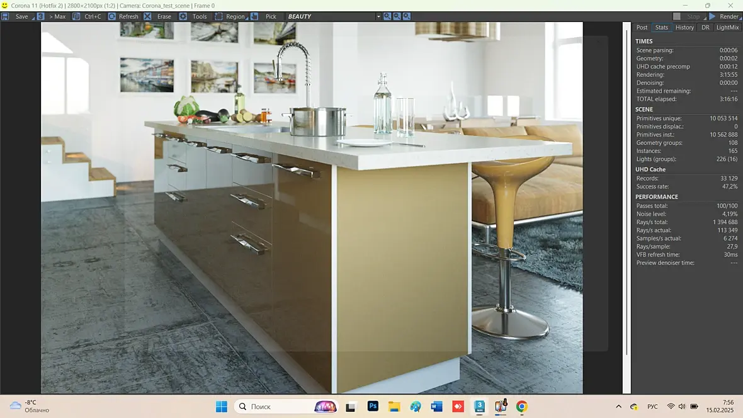743x418 pixels.
Task: Pick an object with the Pick tool
Action: (271, 16)
